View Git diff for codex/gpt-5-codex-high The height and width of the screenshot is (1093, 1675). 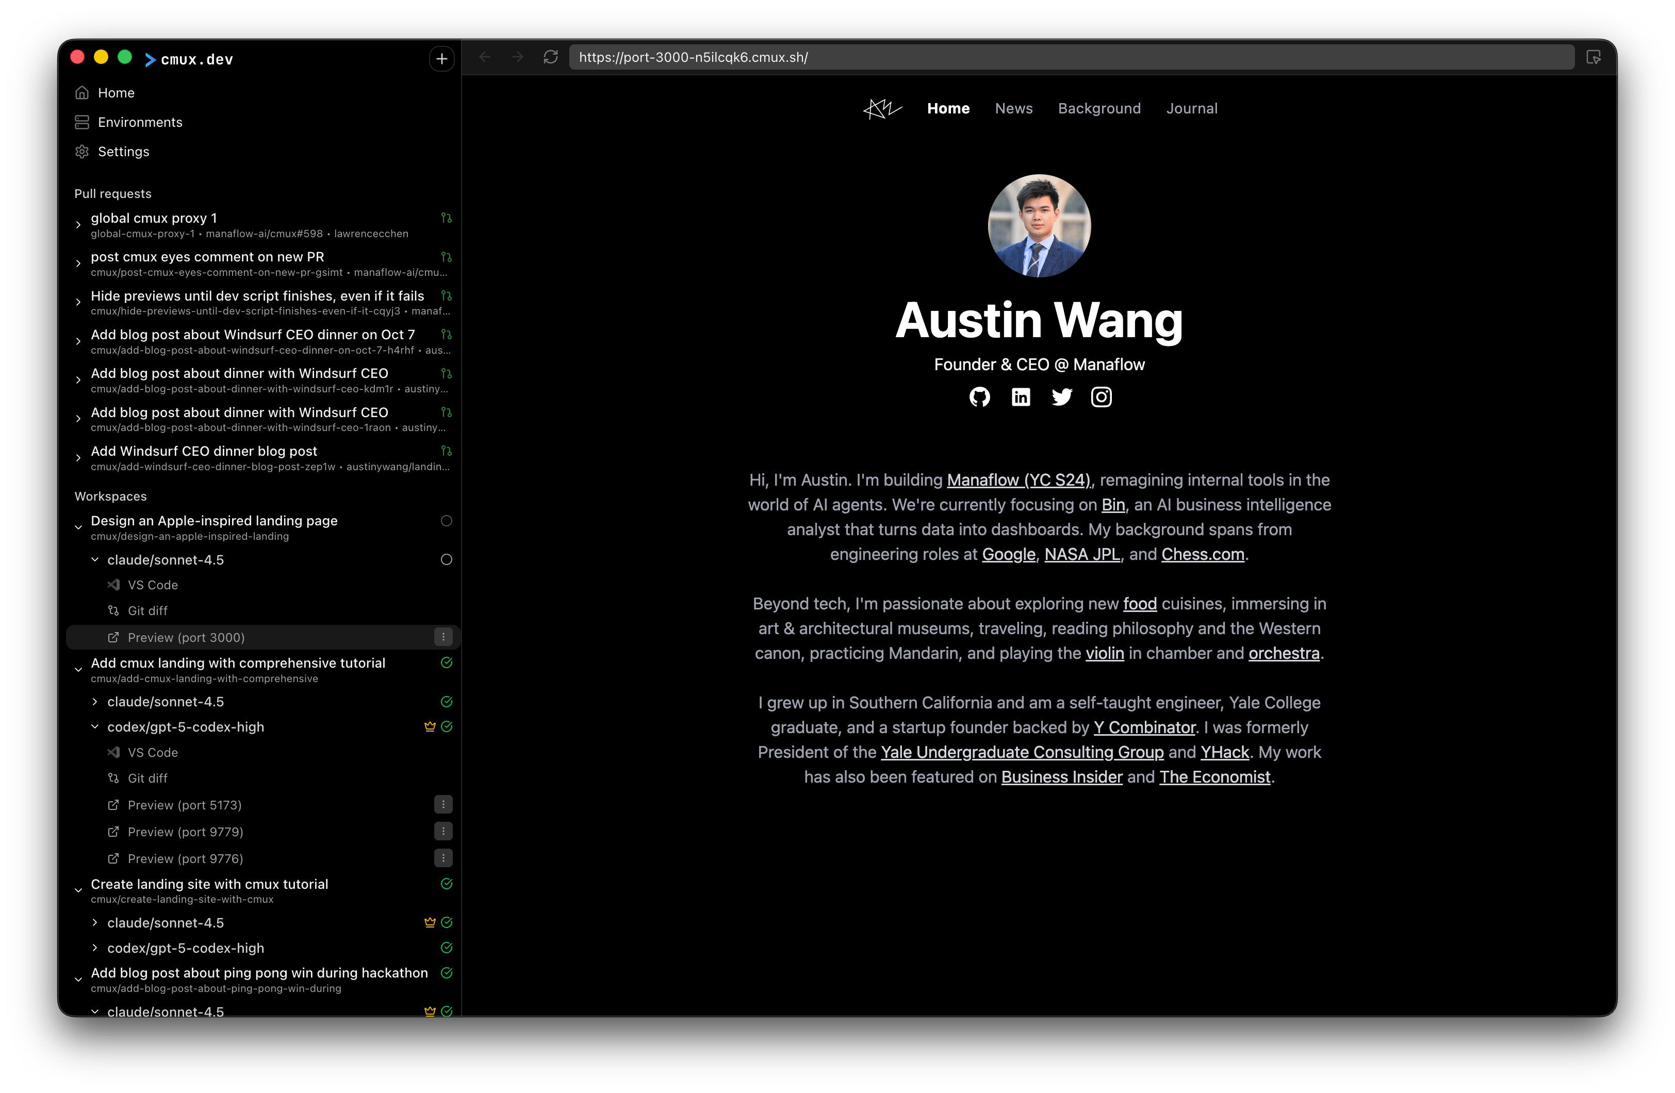click(x=147, y=777)
